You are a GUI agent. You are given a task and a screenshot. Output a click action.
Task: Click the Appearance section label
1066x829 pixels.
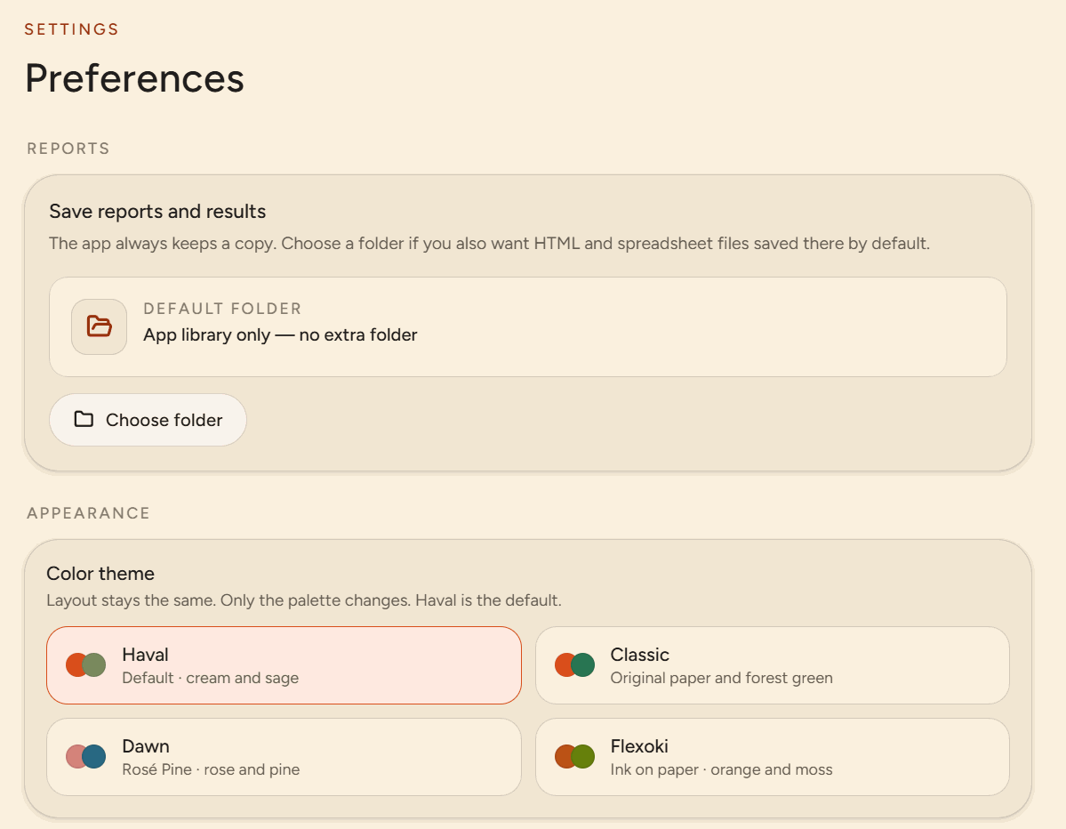tap(88, 512)
